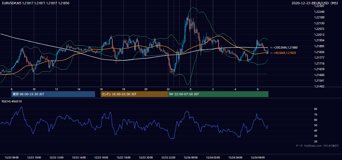The height and width of the screenshot is (160, 342).
Task: Click time label 12/23 16:00
Action: click(x=101, y=158)
